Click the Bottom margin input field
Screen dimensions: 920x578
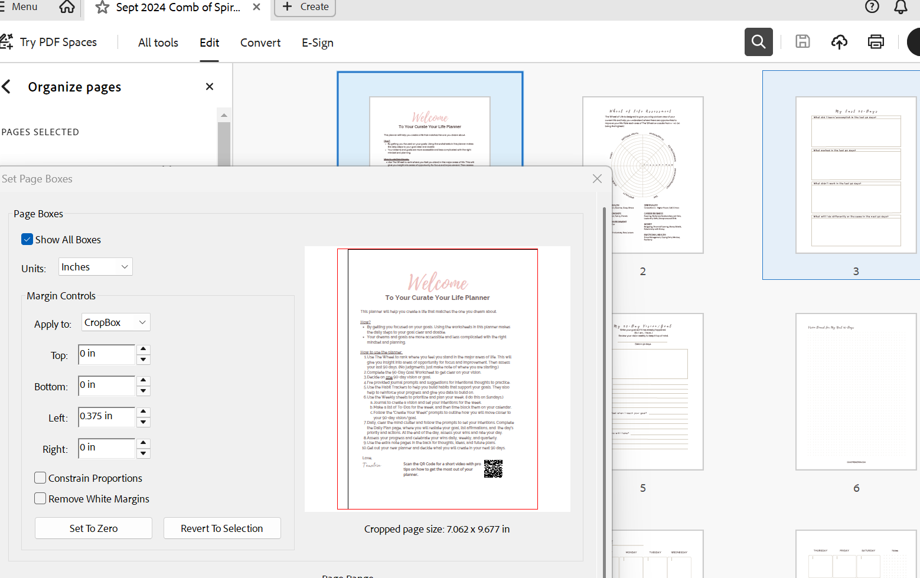click(x=107, y=386)
